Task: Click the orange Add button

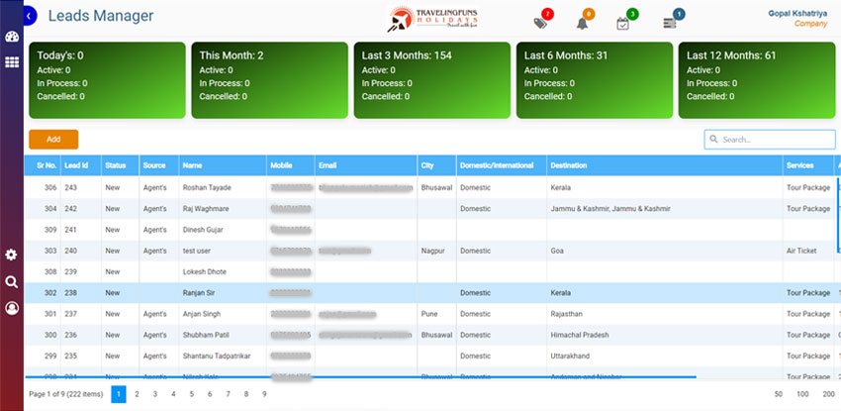Action: pyautogui.click(x=53, y=140)
